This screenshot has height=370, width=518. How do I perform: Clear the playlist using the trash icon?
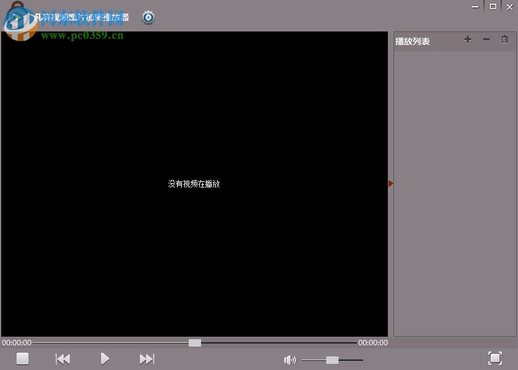tap(504, 39)
